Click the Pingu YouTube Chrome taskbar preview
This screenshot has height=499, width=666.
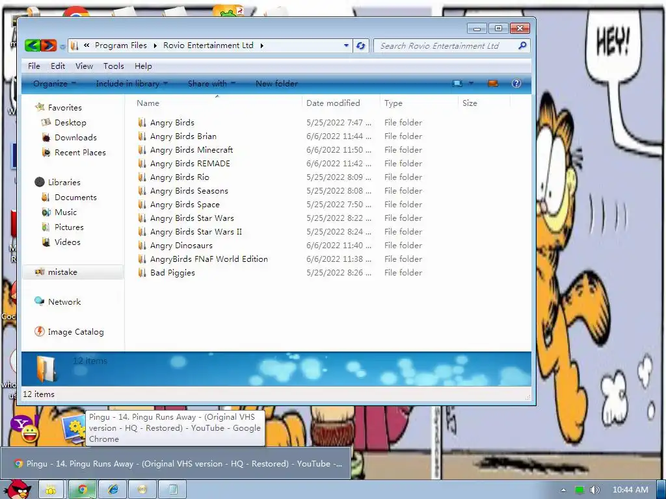click(x=176, y=463)
